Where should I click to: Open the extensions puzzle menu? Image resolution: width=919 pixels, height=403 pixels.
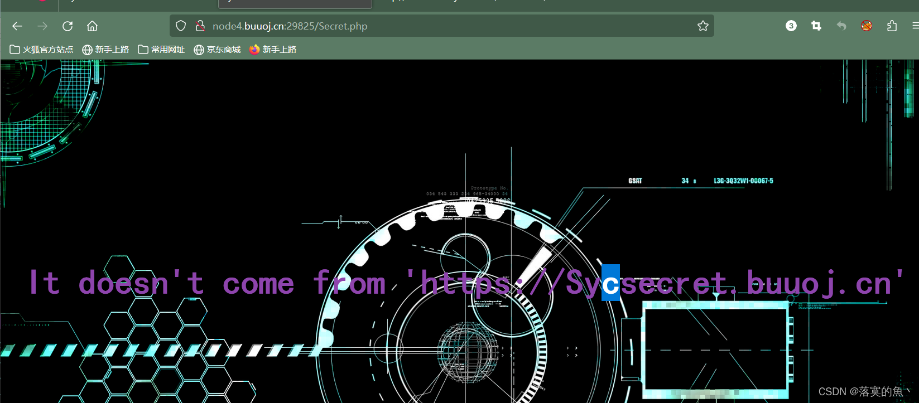892,26
